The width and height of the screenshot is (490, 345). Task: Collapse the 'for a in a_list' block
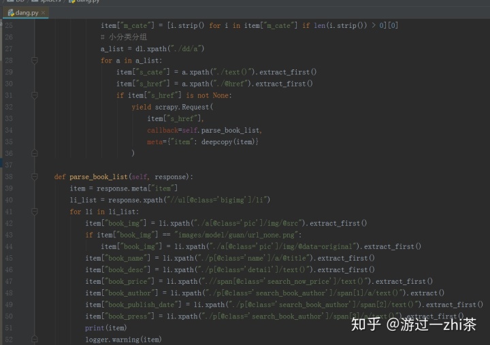(35, 61)
